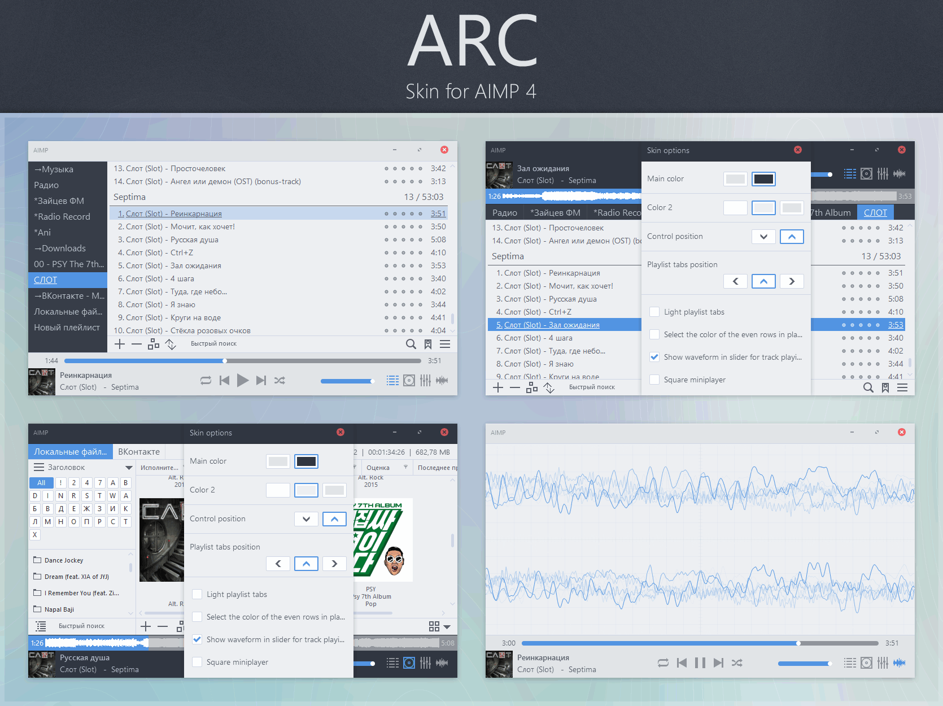The image size is (943, 706).
Task: Check even rows color option in bottom-left Skin options
Action: coord(197,617)
